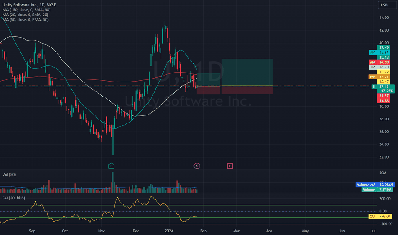The image size is (398, 235).
Task: Click the 2024 date axis label
Action: [169, 231]
